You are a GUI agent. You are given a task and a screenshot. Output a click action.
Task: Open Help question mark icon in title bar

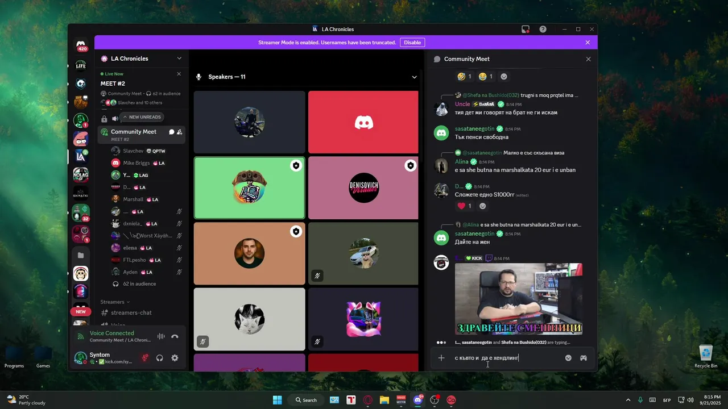point(543,29)
